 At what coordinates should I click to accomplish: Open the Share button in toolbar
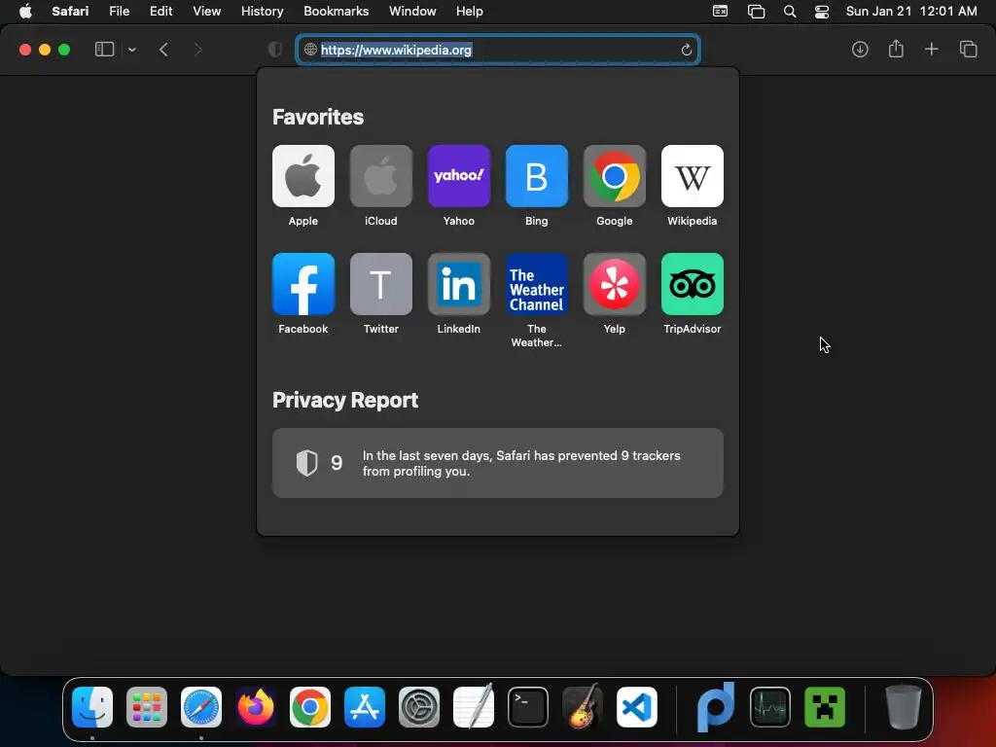[x=896, y=49]
